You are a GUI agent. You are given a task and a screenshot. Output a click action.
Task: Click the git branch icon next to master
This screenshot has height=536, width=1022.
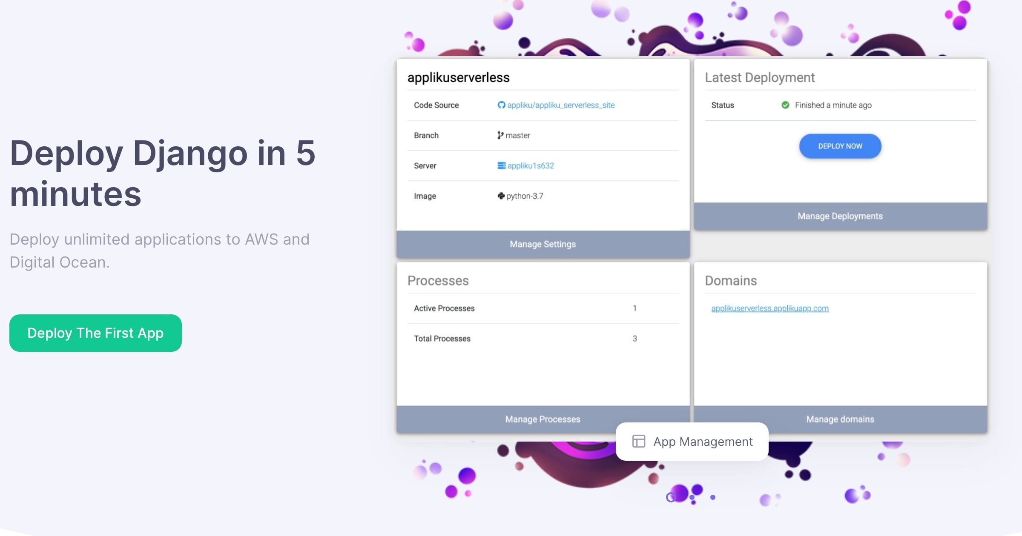tap(501, 135)
